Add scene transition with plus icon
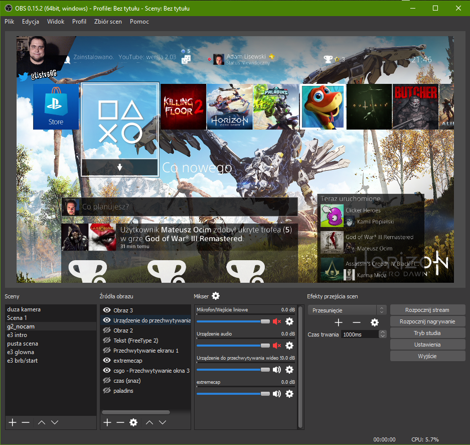This screenshot has width=470, height=445. point(339,322)
